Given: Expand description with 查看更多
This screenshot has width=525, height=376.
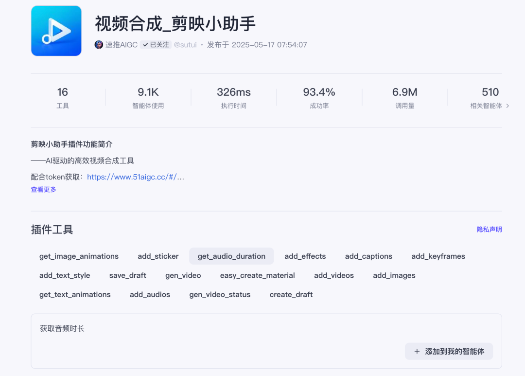Looking at the screenshot, I should tap(44, 190).
